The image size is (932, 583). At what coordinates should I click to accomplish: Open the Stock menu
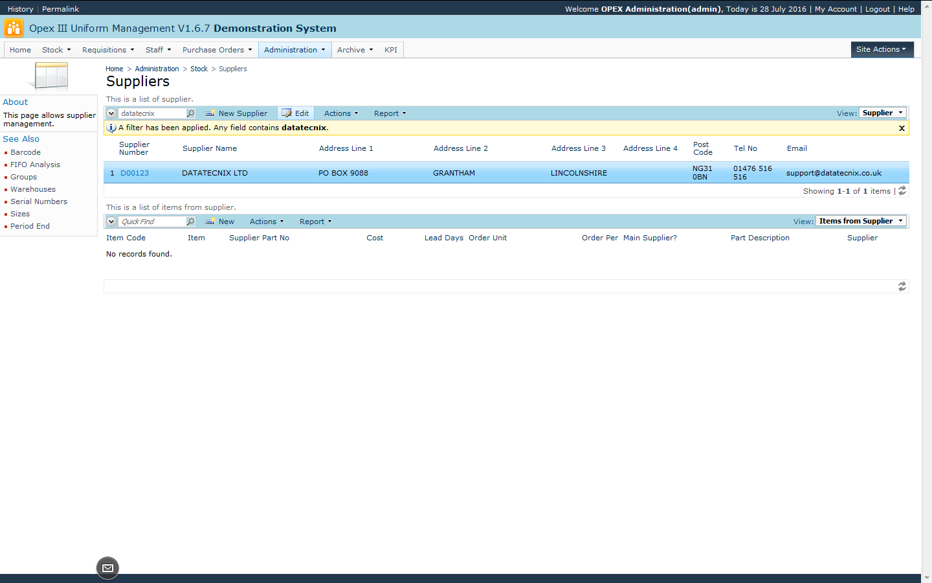click(56, 50)
